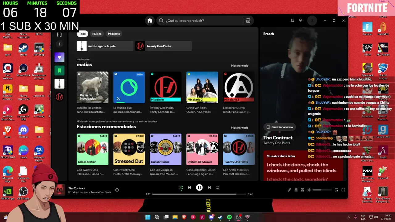Image resolution: width=395 pixels, height=222 pixels.
Task: Select the Todo filter chip
Action: tap(82, 34)
